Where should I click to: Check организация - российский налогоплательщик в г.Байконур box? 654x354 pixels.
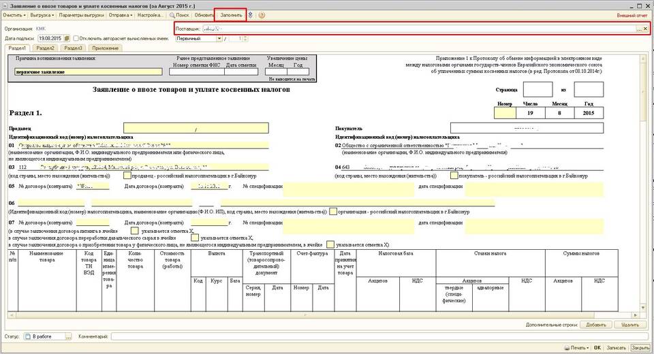333,212
